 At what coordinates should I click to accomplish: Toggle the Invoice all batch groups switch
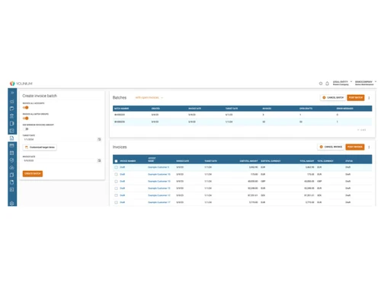[x=26, y=119]
